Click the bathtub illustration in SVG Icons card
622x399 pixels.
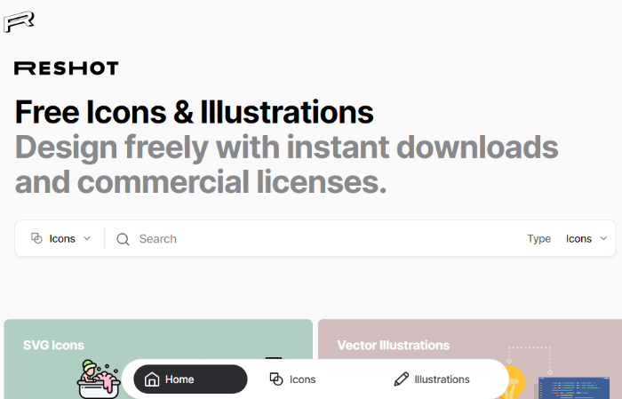98,379
